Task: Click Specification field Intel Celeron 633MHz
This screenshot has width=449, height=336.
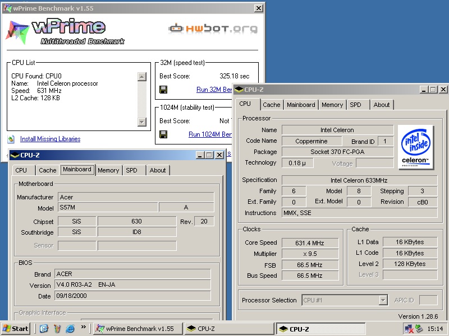Action: pyautogui.click(x=359, y=180)
